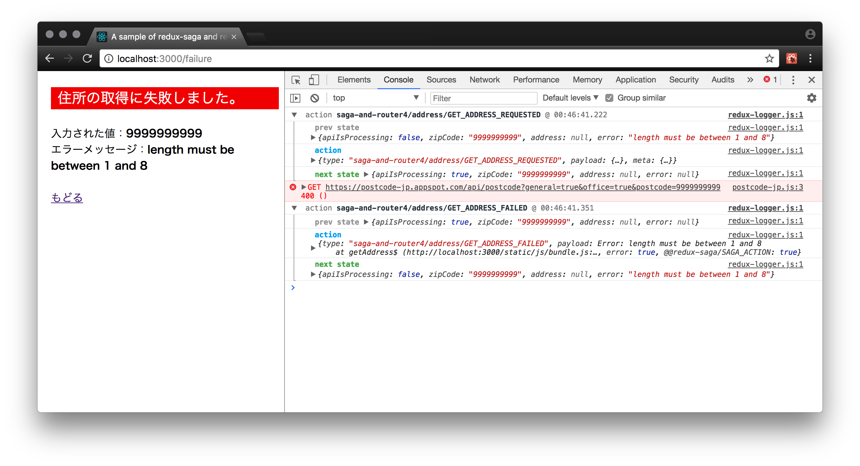Screen dimensions: 860x466
Task: Open the top context selector dropdown
Action: [x=375, y=98]
